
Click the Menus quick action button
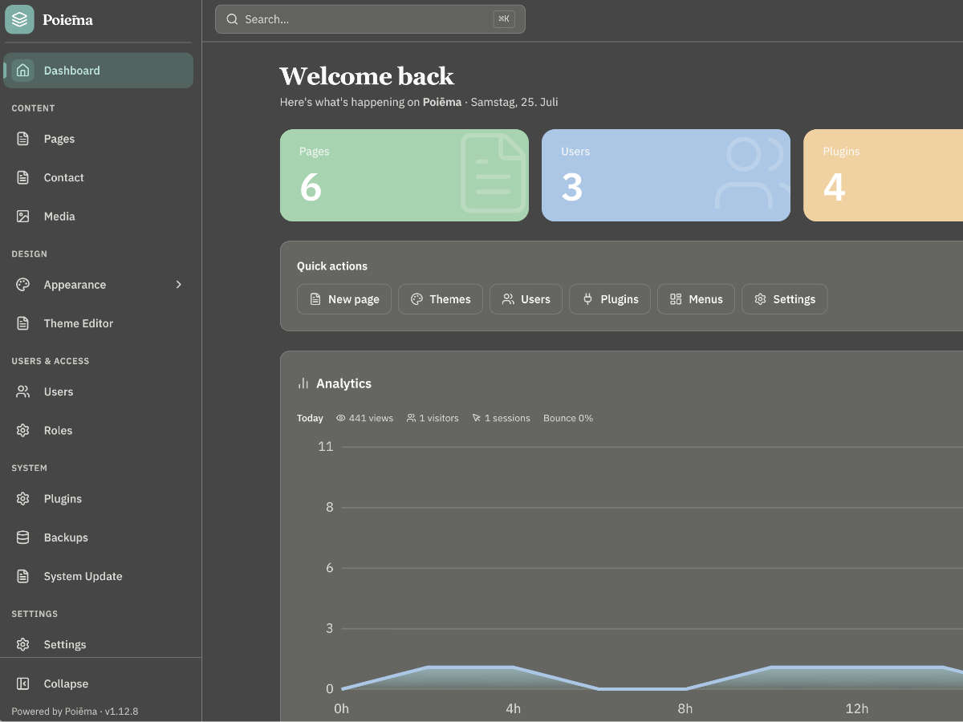696,299
